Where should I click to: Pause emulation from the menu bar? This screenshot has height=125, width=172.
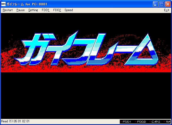point(21,10)
